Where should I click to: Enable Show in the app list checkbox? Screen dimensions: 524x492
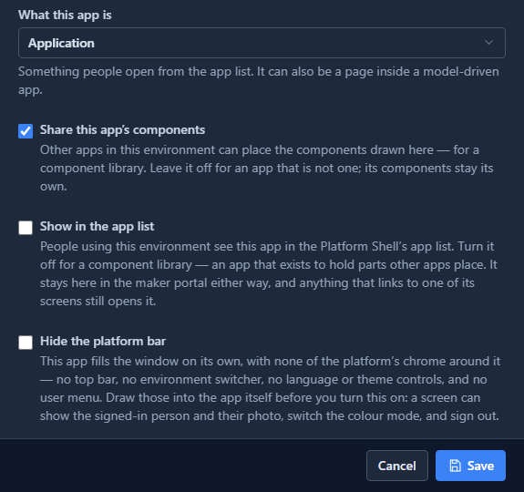(x=26, y=228)
